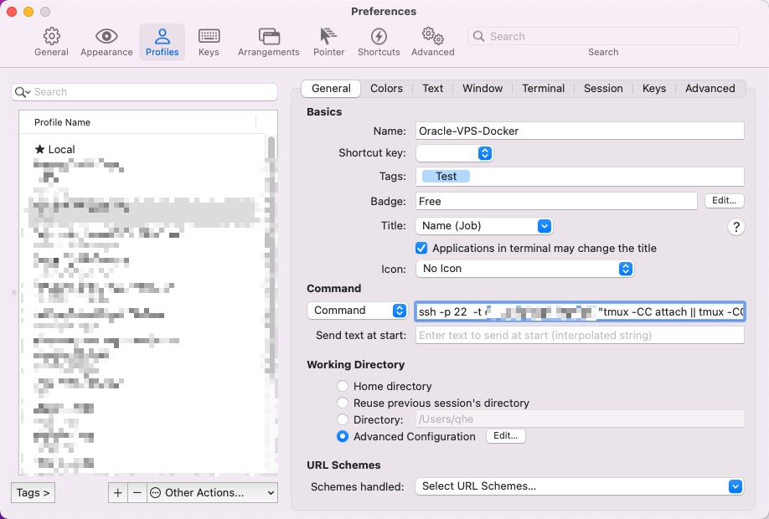The width and height of the screenshot is (769, 519).
Task: Click Edit button next to Badge
Action: (x=724, y=200)
